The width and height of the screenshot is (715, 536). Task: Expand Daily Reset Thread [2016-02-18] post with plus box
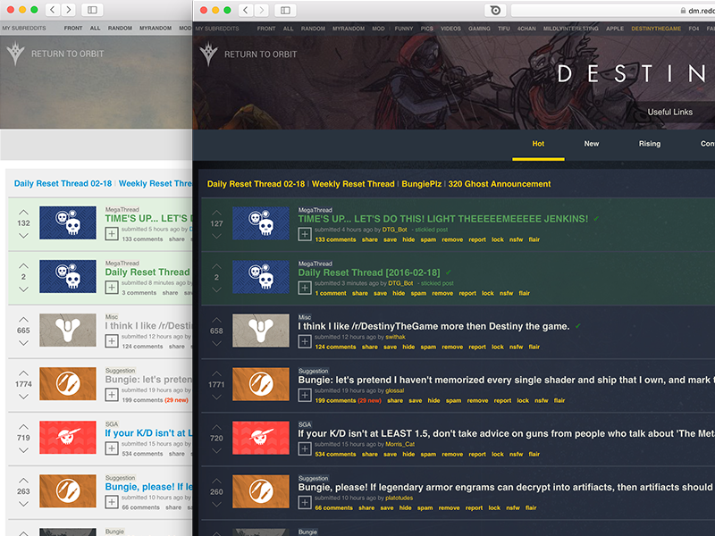(305, 288)
